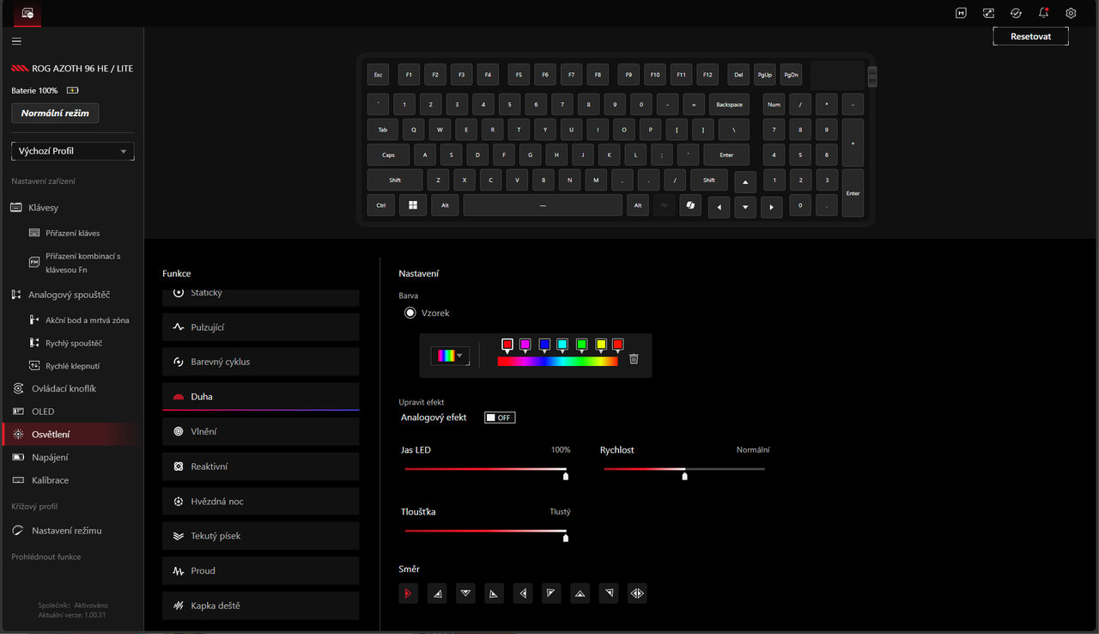Select Osvětlení in sidebar
The image size is (1099, 634).
[x=70, y=434]
